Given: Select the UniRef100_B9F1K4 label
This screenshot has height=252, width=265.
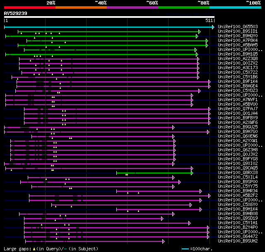Looking at the screenshot, I should pyautogui.click(x=238, y=82).
